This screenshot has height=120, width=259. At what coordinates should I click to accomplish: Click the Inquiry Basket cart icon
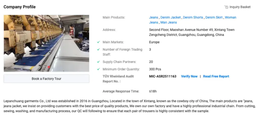point(226,7)
